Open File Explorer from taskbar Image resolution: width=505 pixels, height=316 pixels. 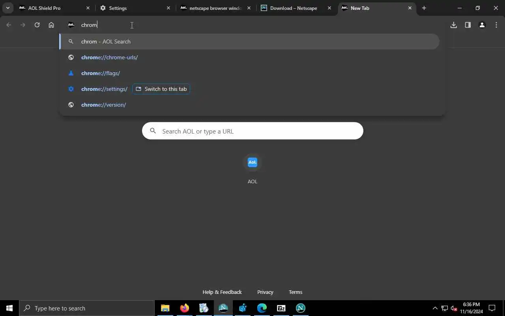pyautogui.click(x=165, y=308)
